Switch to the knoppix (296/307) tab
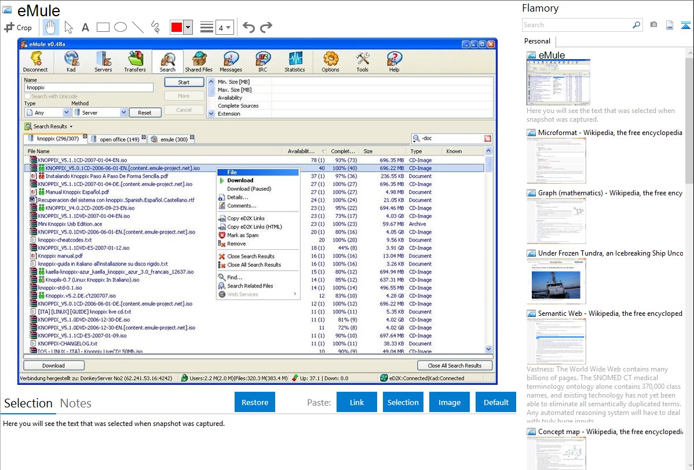694x470 pixels. [56, 139]
